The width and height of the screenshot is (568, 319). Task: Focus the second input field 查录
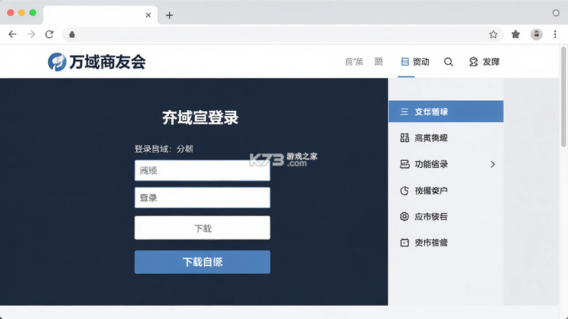click(202, 198)
